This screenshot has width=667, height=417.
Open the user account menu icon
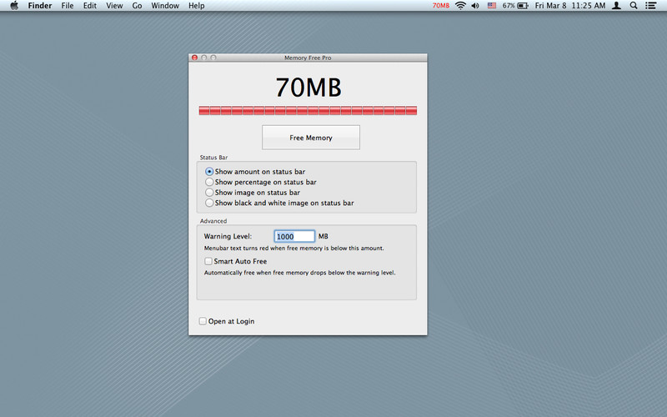(616, 6)
